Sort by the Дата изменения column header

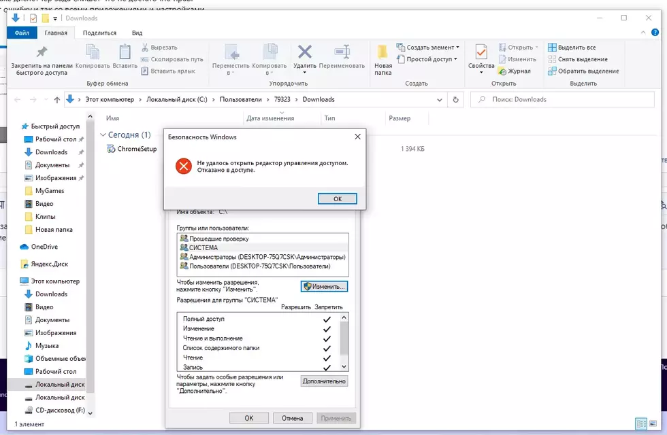(270, 118)
